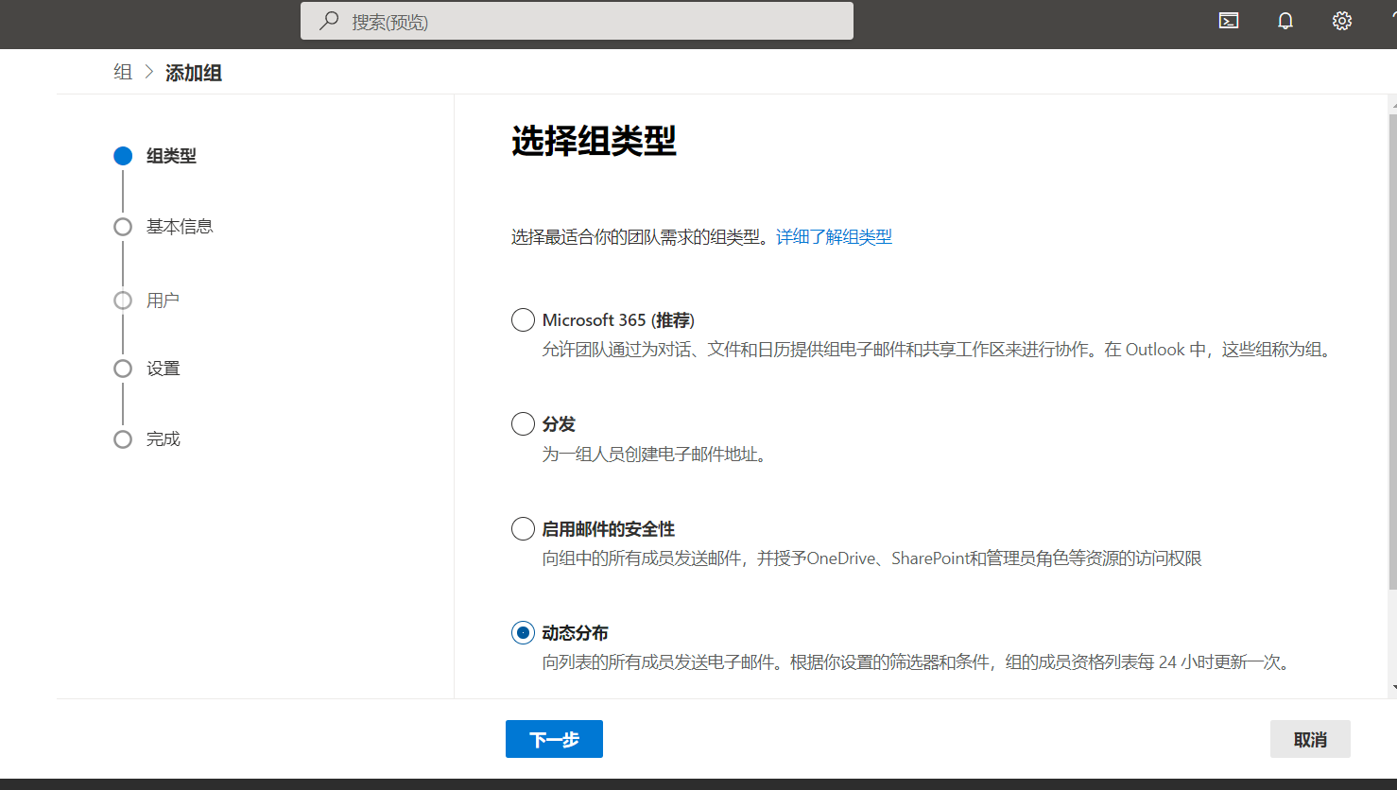Select the 分发 group type radio
The width and height of the screenshot is (1397, 790).
point(523,424)
